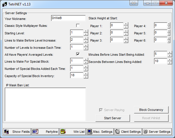Viewport: 175px width, 138px height.
Task: Click the Minutes Before Lines value field
Action: 161,54
